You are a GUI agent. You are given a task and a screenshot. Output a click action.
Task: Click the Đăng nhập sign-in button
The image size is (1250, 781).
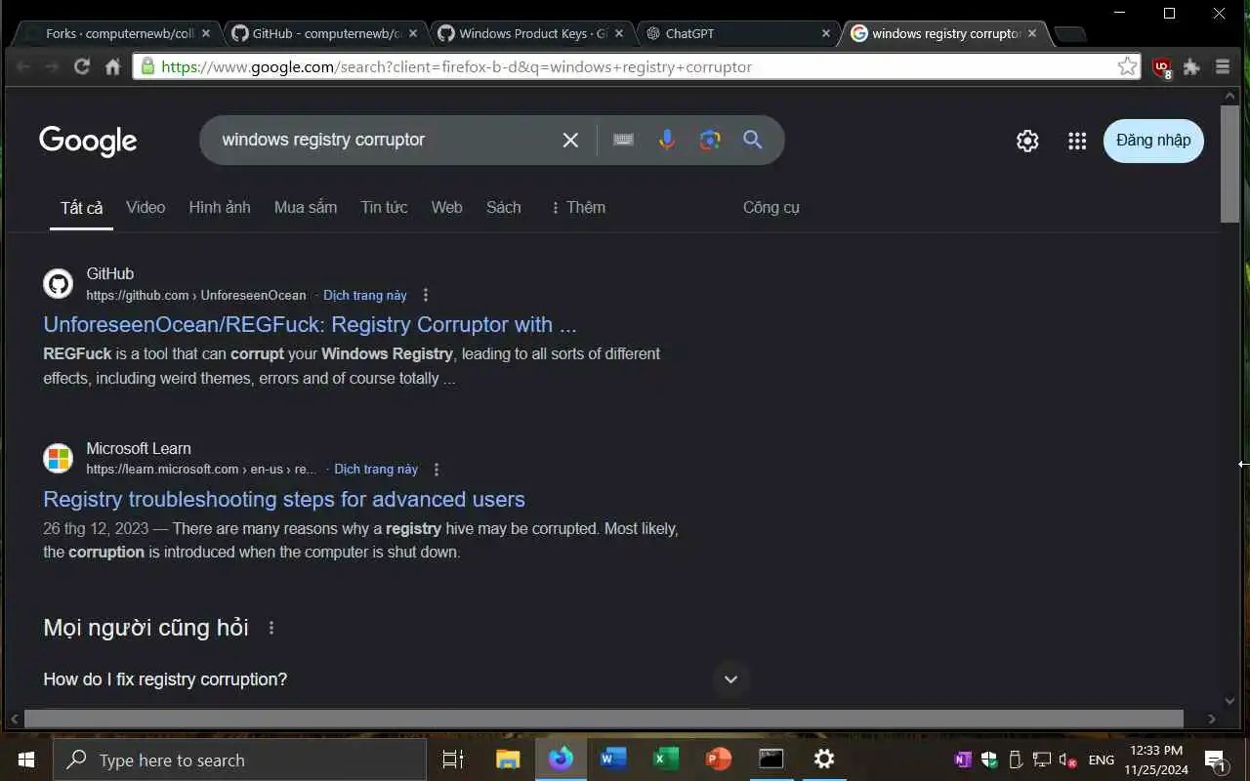pos(1153,141)
